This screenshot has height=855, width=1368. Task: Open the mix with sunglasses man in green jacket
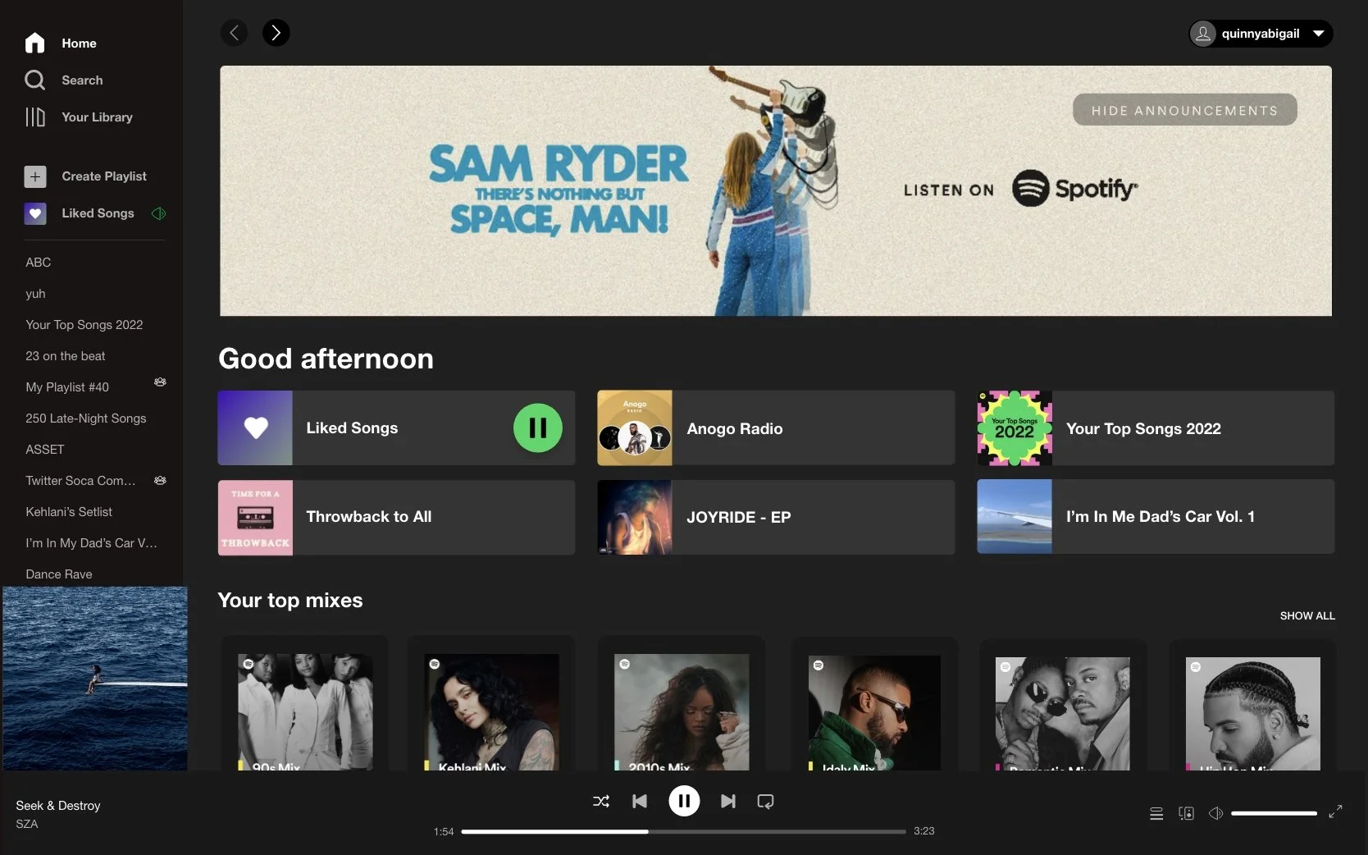(x=874, y=712)
